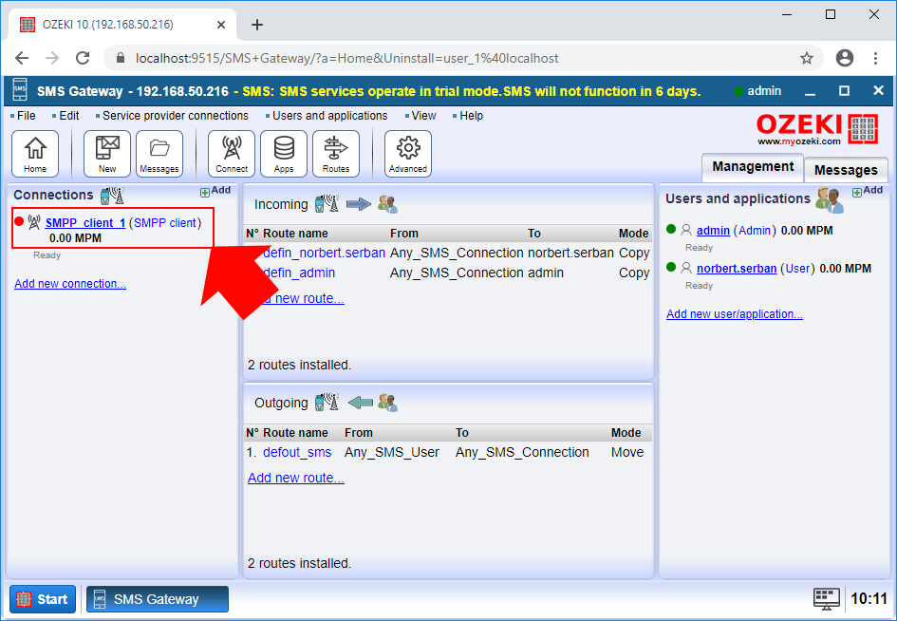Click the user icon beside norbert.serban
This screenshot has height=621, width=897.
coord(686,268)
